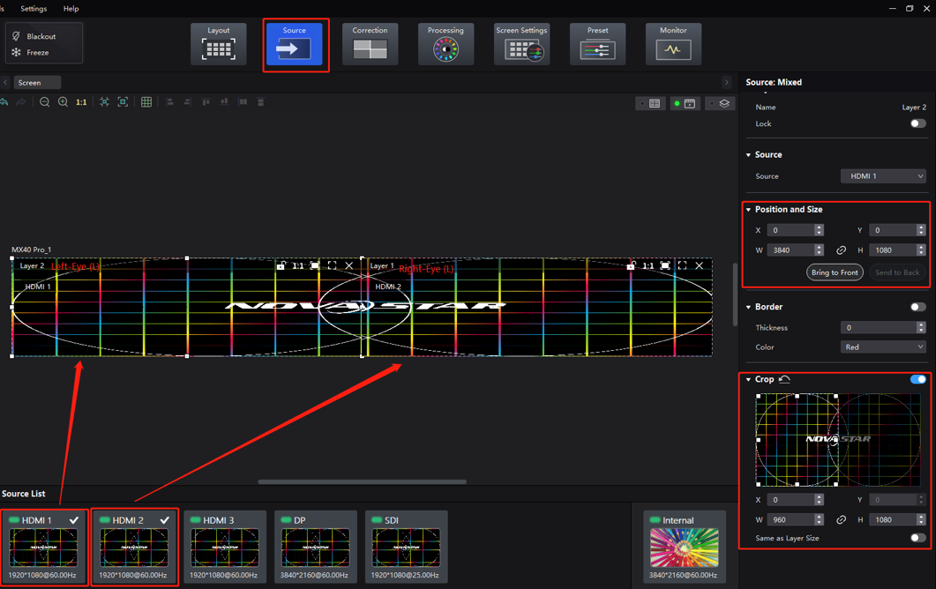Viewport: 936px width, 589px height.
Task: Click the Layer 1 fullscreen icon
Action: 682,265
